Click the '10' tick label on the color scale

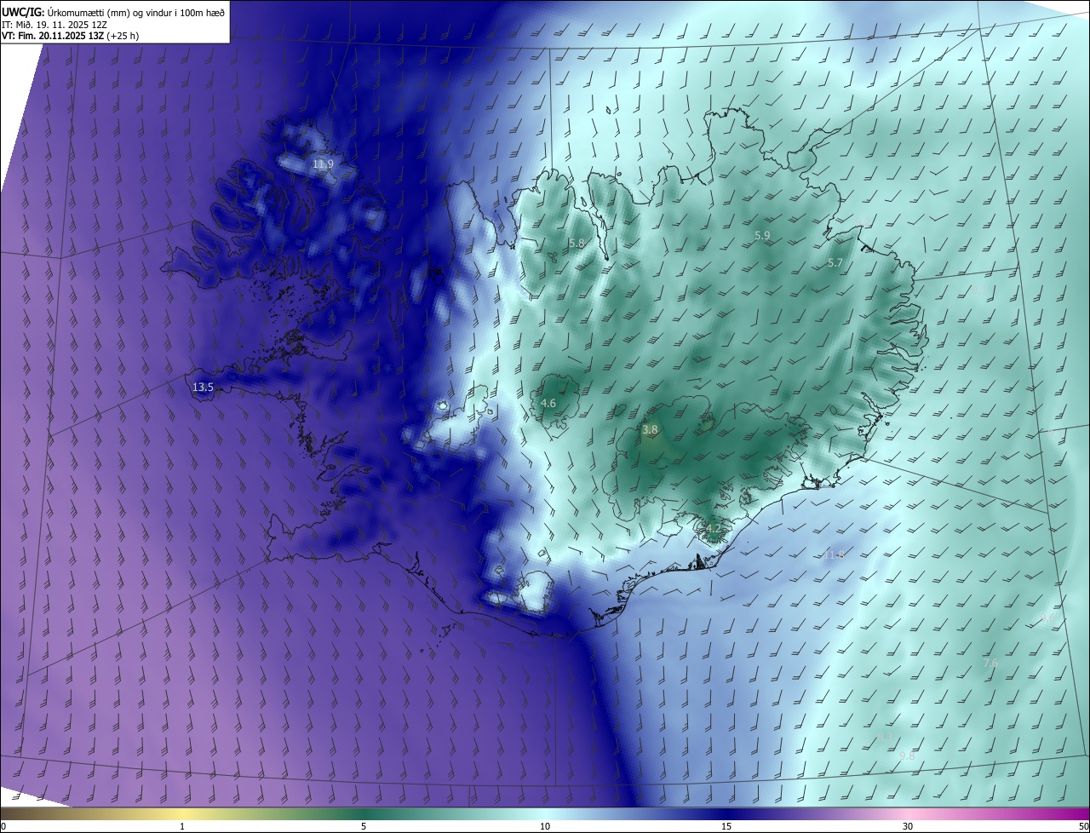(x=545, y=827)
